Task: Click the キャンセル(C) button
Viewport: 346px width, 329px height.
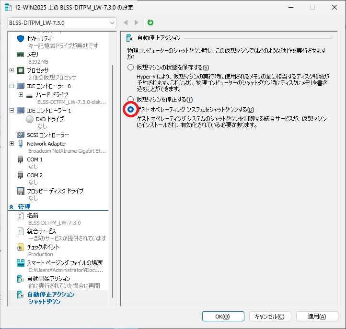Action: (270, 317)
